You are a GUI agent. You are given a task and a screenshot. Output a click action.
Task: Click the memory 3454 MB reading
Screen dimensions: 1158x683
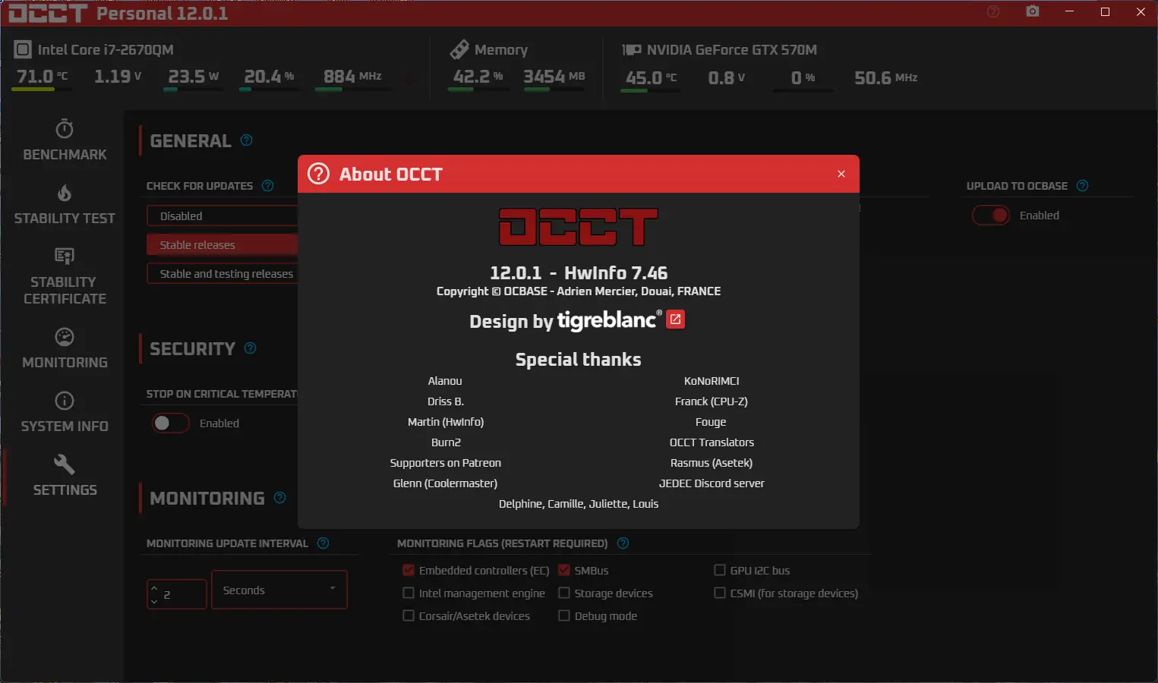click(x=554, y=77)
